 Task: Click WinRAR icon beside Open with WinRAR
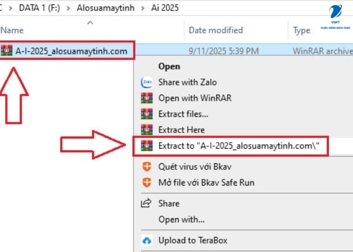click(x=147, y=98)
